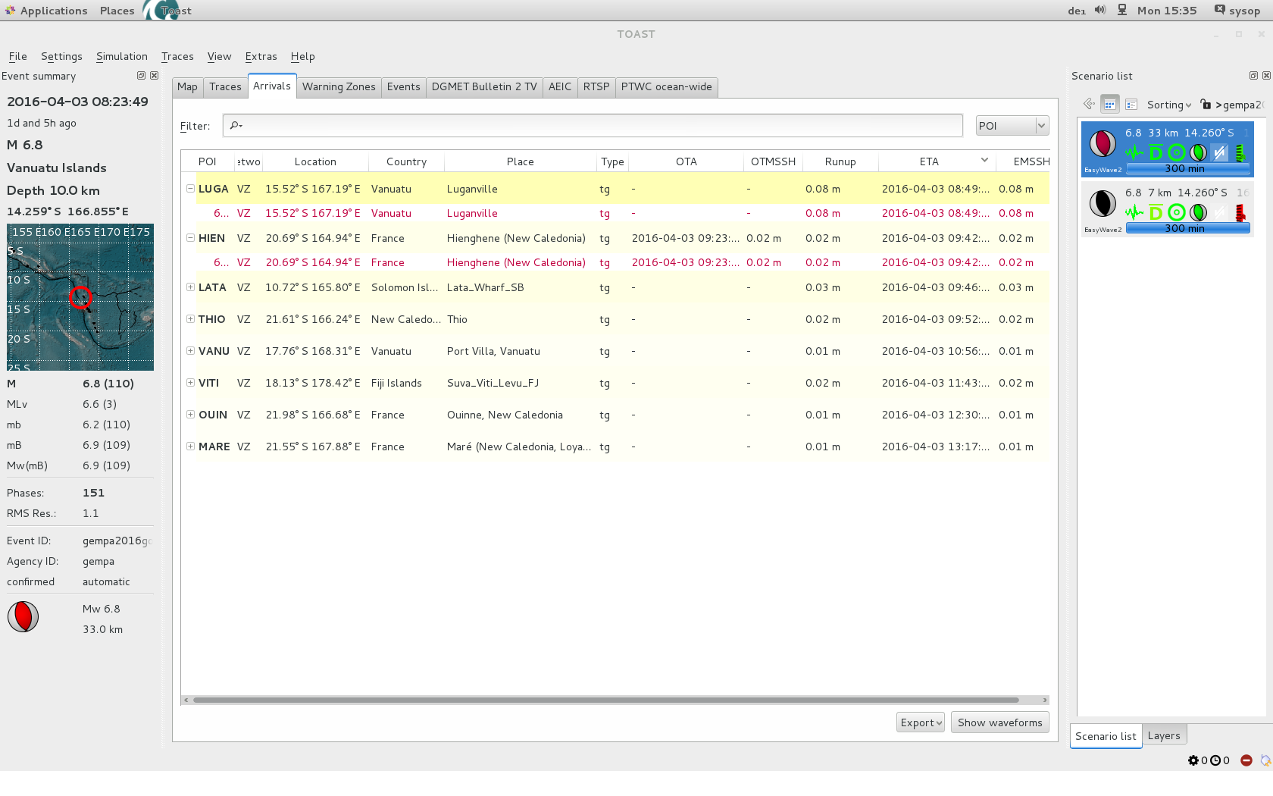Click the green target icon in the 7 km scenario
Image resolution: width=1273 pixels, height=796 pixels.
point(1177,212)
